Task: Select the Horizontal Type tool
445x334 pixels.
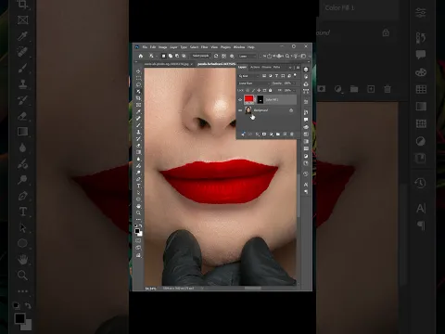Action: 138,186
